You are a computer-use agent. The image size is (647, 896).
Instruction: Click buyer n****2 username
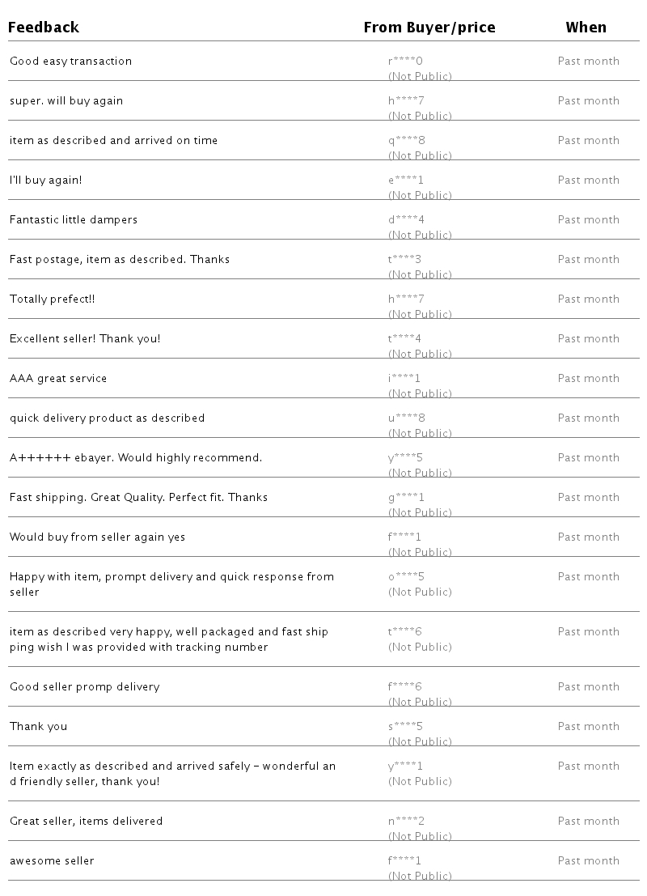click(406, 822)
